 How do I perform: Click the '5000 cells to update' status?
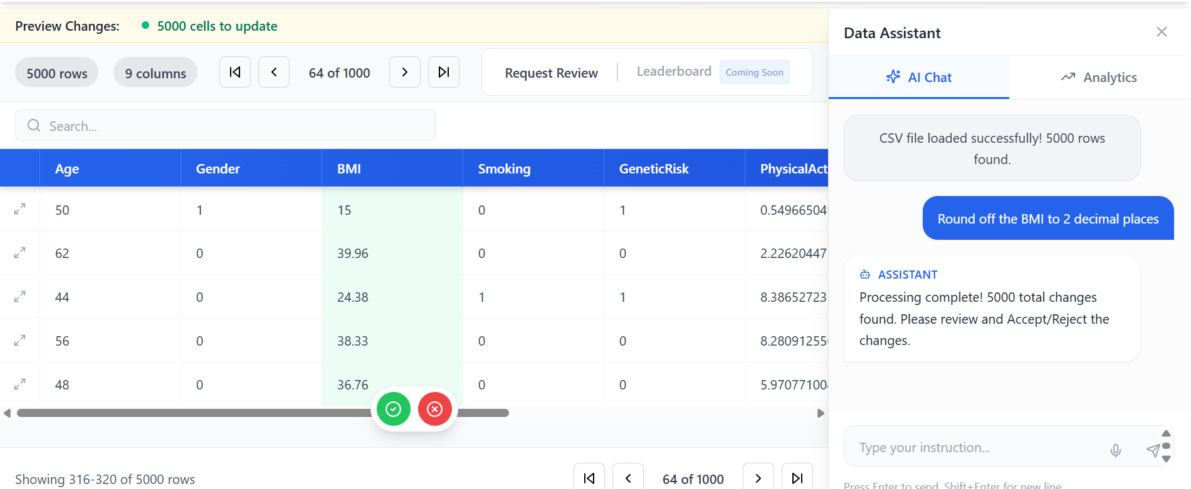coord(217,26)
